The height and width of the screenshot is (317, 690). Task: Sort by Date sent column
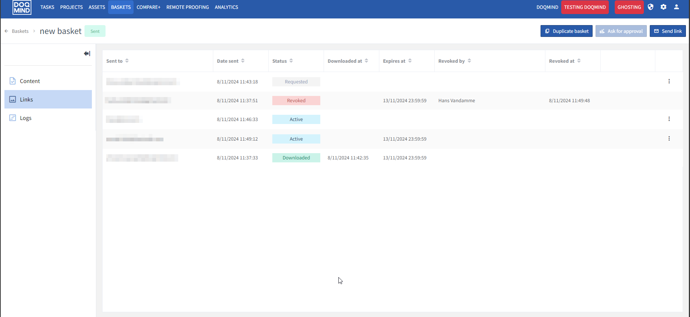pyautogui.click(x=243, y=61)
